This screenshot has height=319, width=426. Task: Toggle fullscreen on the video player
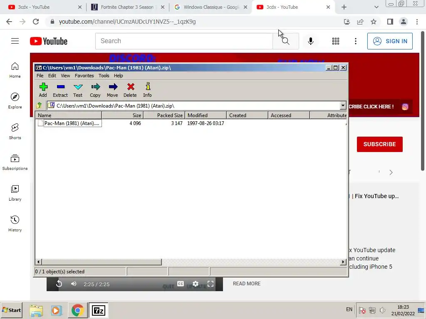tap(210, 284)
